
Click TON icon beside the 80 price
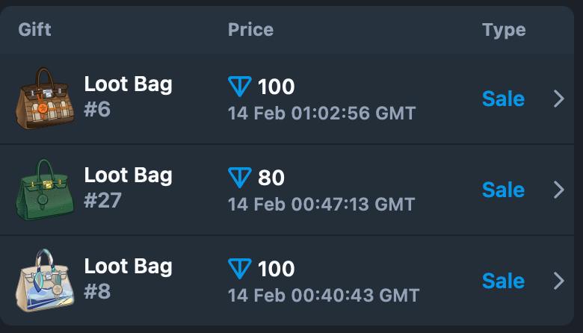pos(239,178)
